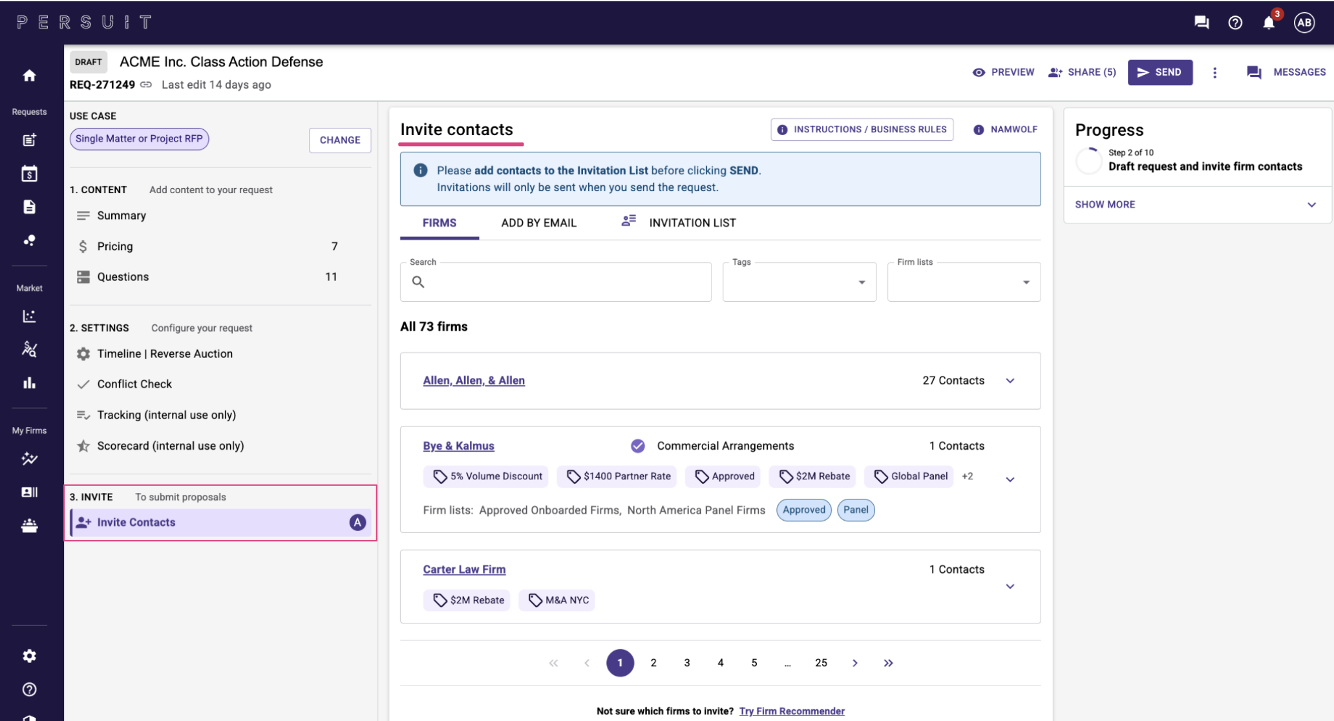Switch to the FIRMS tab
The width and height of the screenshot is (1334, 721).
[x=439, y=223]
